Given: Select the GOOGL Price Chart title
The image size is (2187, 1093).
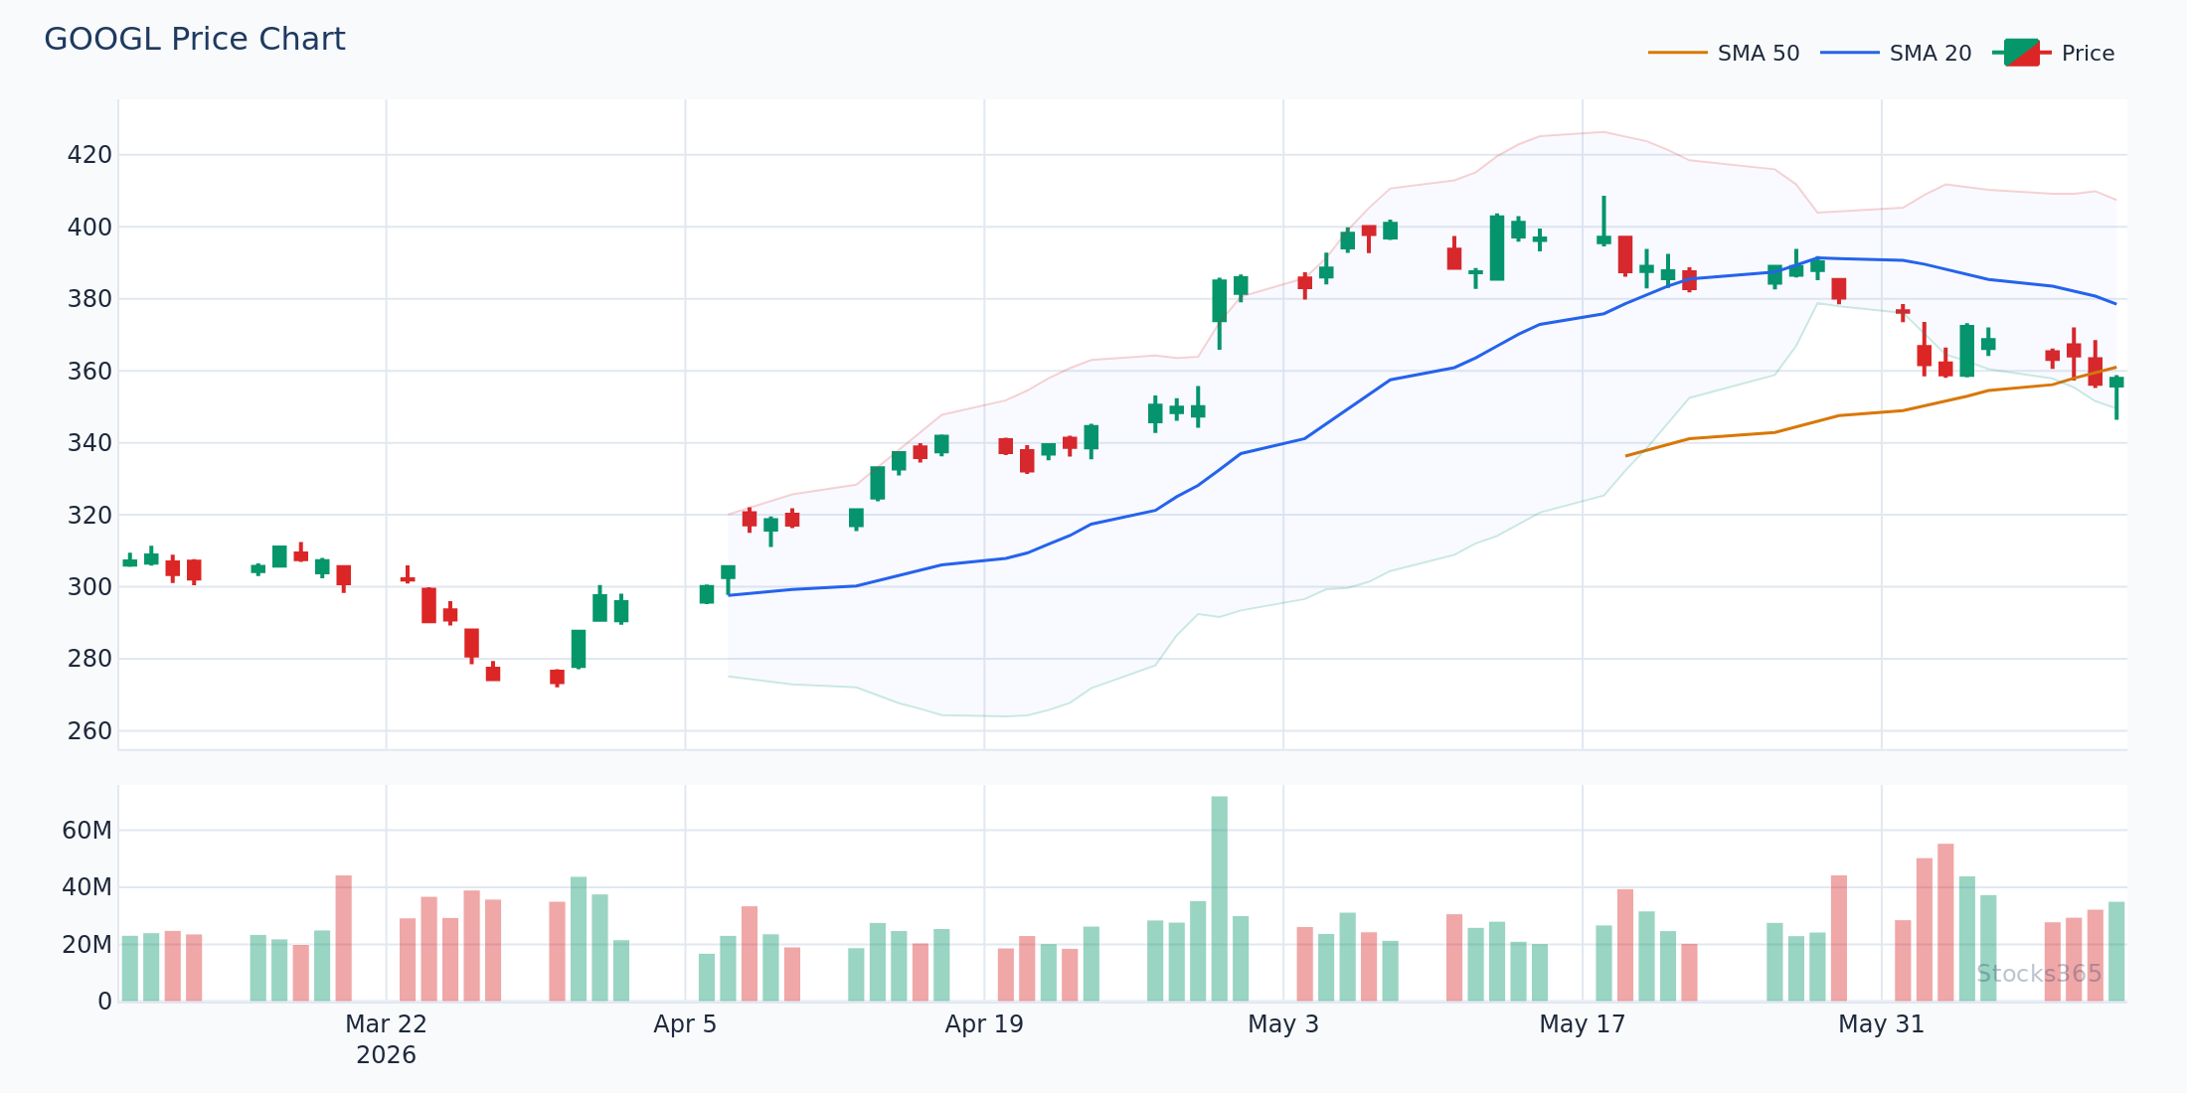Looking at the screenshot, I should 195,40.
